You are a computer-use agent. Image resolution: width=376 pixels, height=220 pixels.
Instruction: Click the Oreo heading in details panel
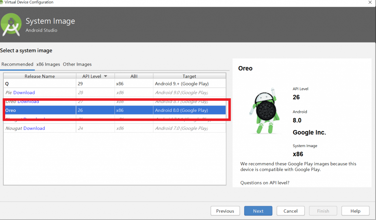point(245,69)
